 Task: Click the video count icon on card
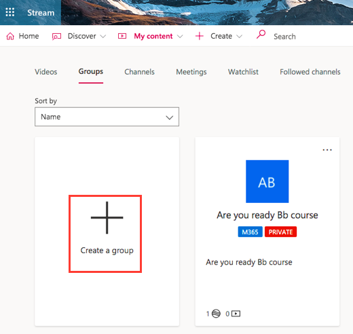coord(236,314)
